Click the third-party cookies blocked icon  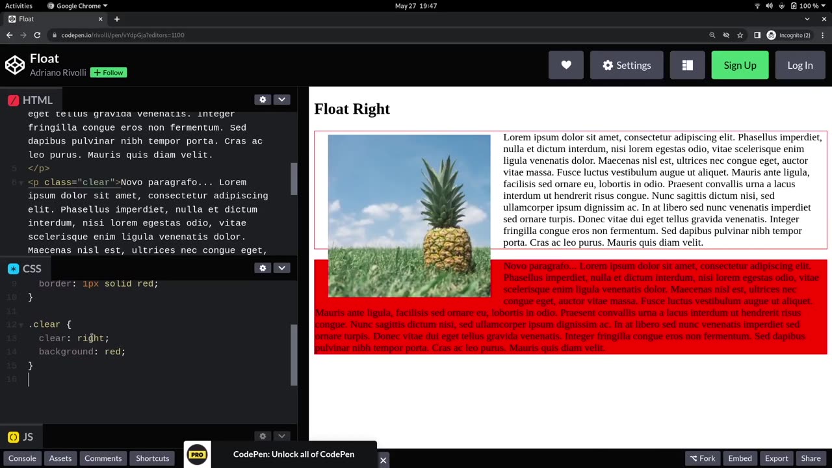(x=726, y=35)
